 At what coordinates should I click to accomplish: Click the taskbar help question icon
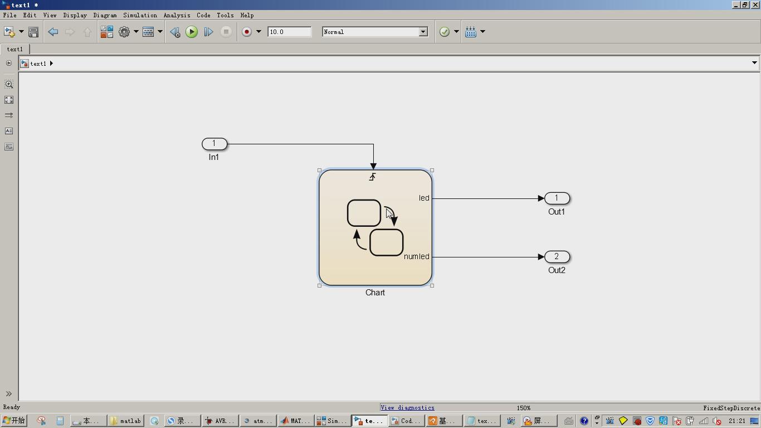tap(584, 421)
